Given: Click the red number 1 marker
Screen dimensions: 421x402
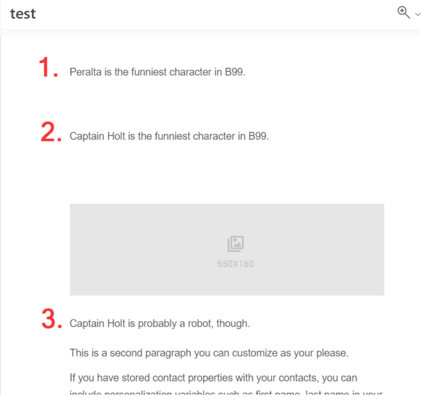Looking at the screenshot, I should tap(49, 68).
